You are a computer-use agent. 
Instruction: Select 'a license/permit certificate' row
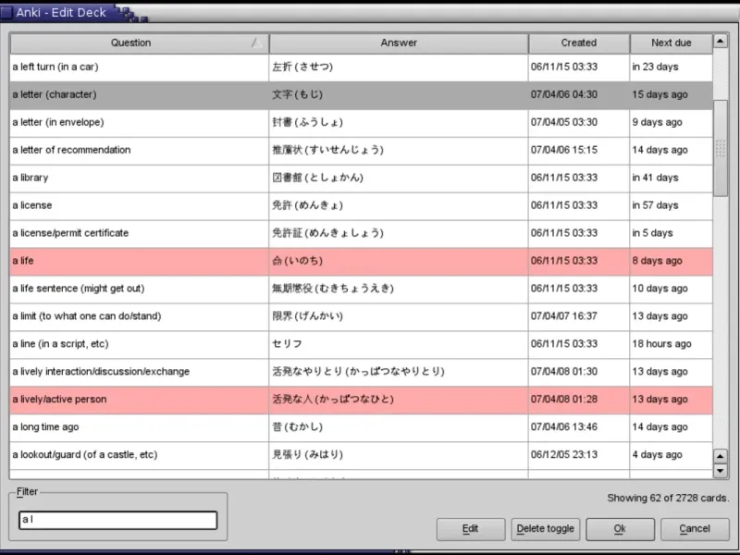(x=361, y=233)
